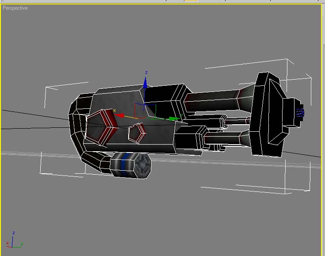Select the large black disc flange

pos(268,115)
